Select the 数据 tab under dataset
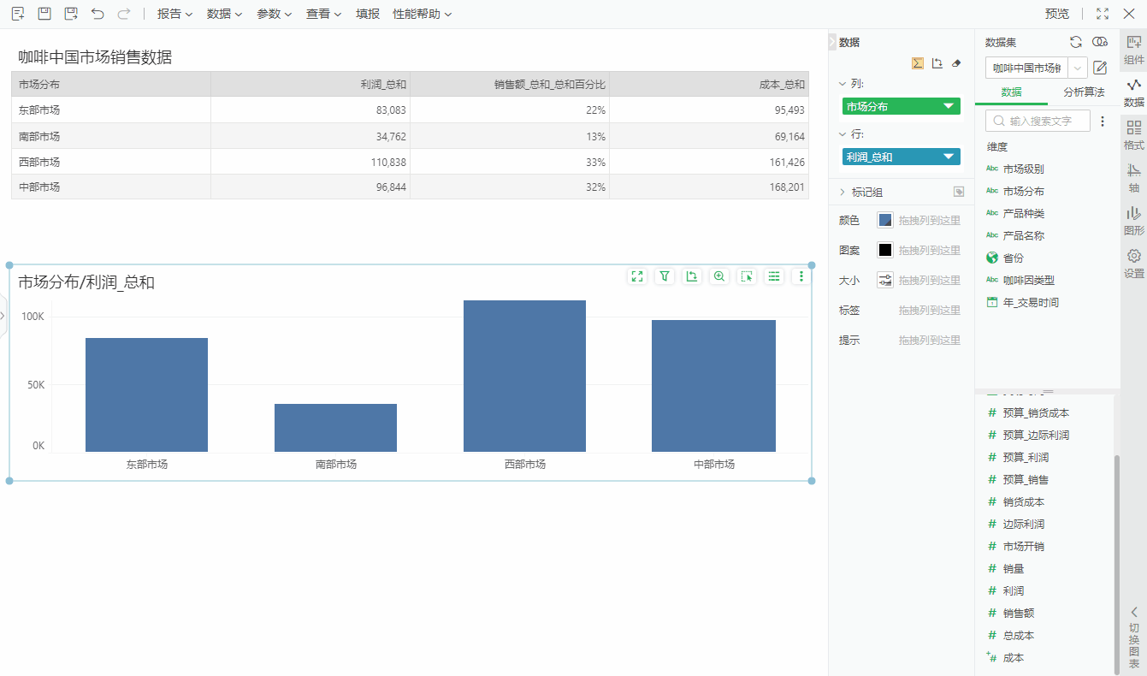 tap(1011, 92)
